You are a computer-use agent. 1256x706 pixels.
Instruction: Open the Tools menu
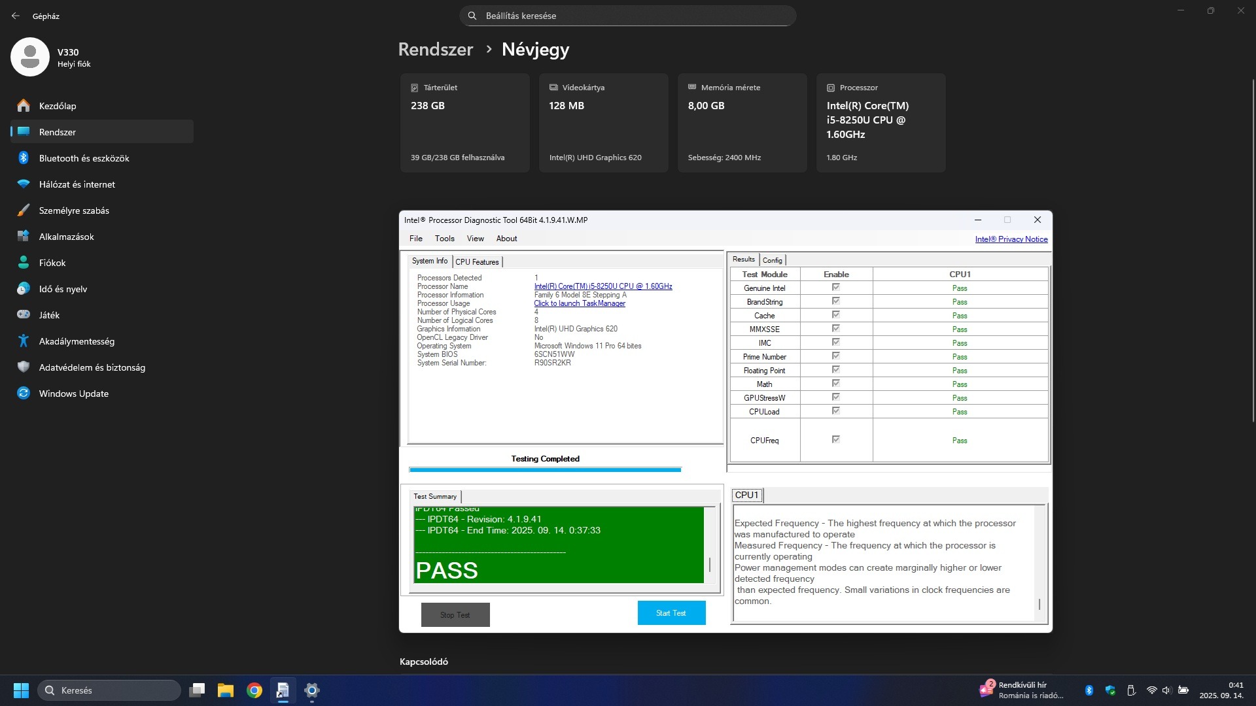pyautogui.click(x=444, y=239)
